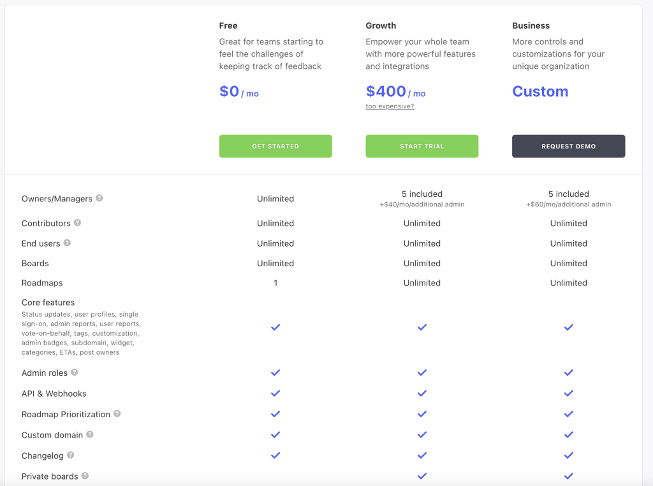Click the Admin roles row label
Screen dimensions: 653x486
(x=45, y=373)
